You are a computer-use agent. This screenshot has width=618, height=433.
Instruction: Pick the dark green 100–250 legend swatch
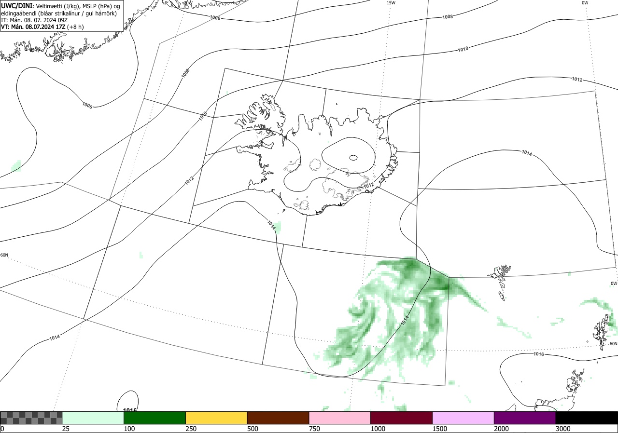click(x=155, y=418)
